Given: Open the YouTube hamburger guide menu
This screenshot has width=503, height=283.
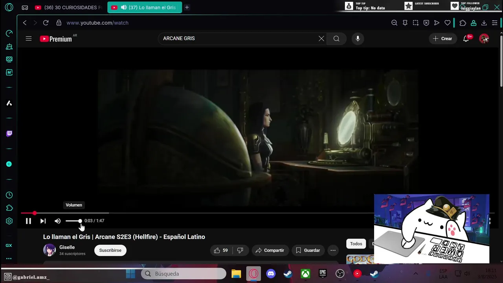Looking at the screenshot, I should (29, 39).
